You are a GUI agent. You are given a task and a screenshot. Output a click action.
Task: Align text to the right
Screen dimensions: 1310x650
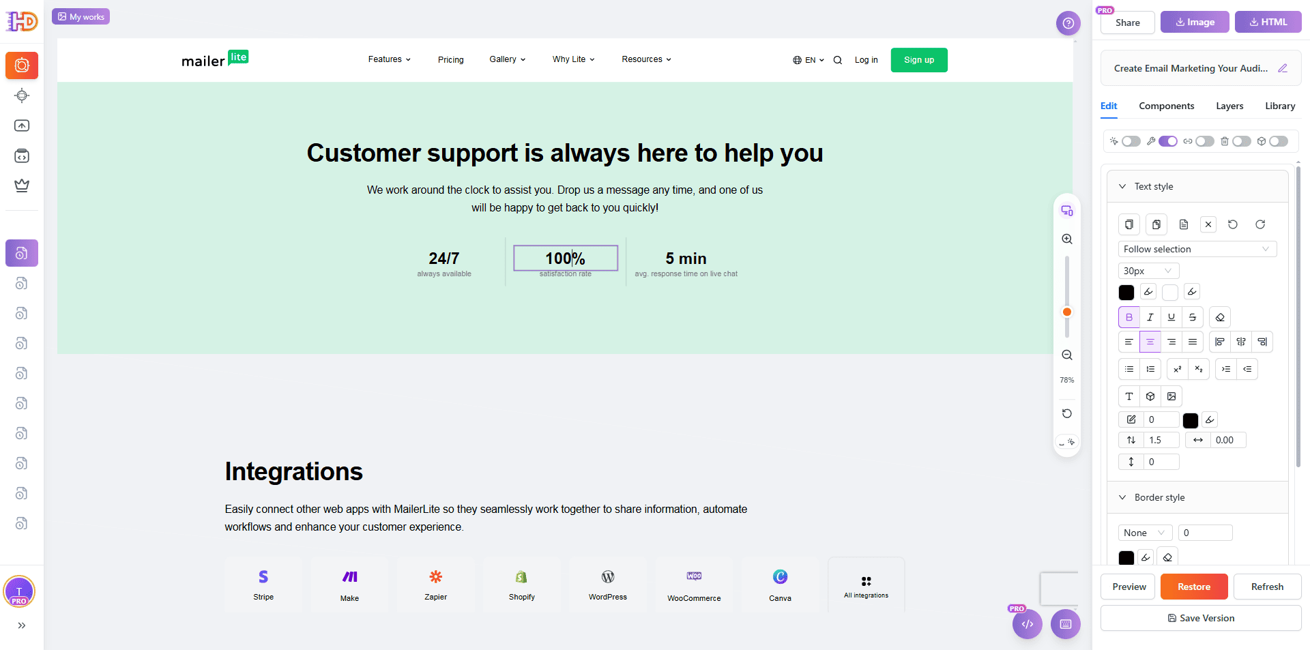coord(1171,342)
